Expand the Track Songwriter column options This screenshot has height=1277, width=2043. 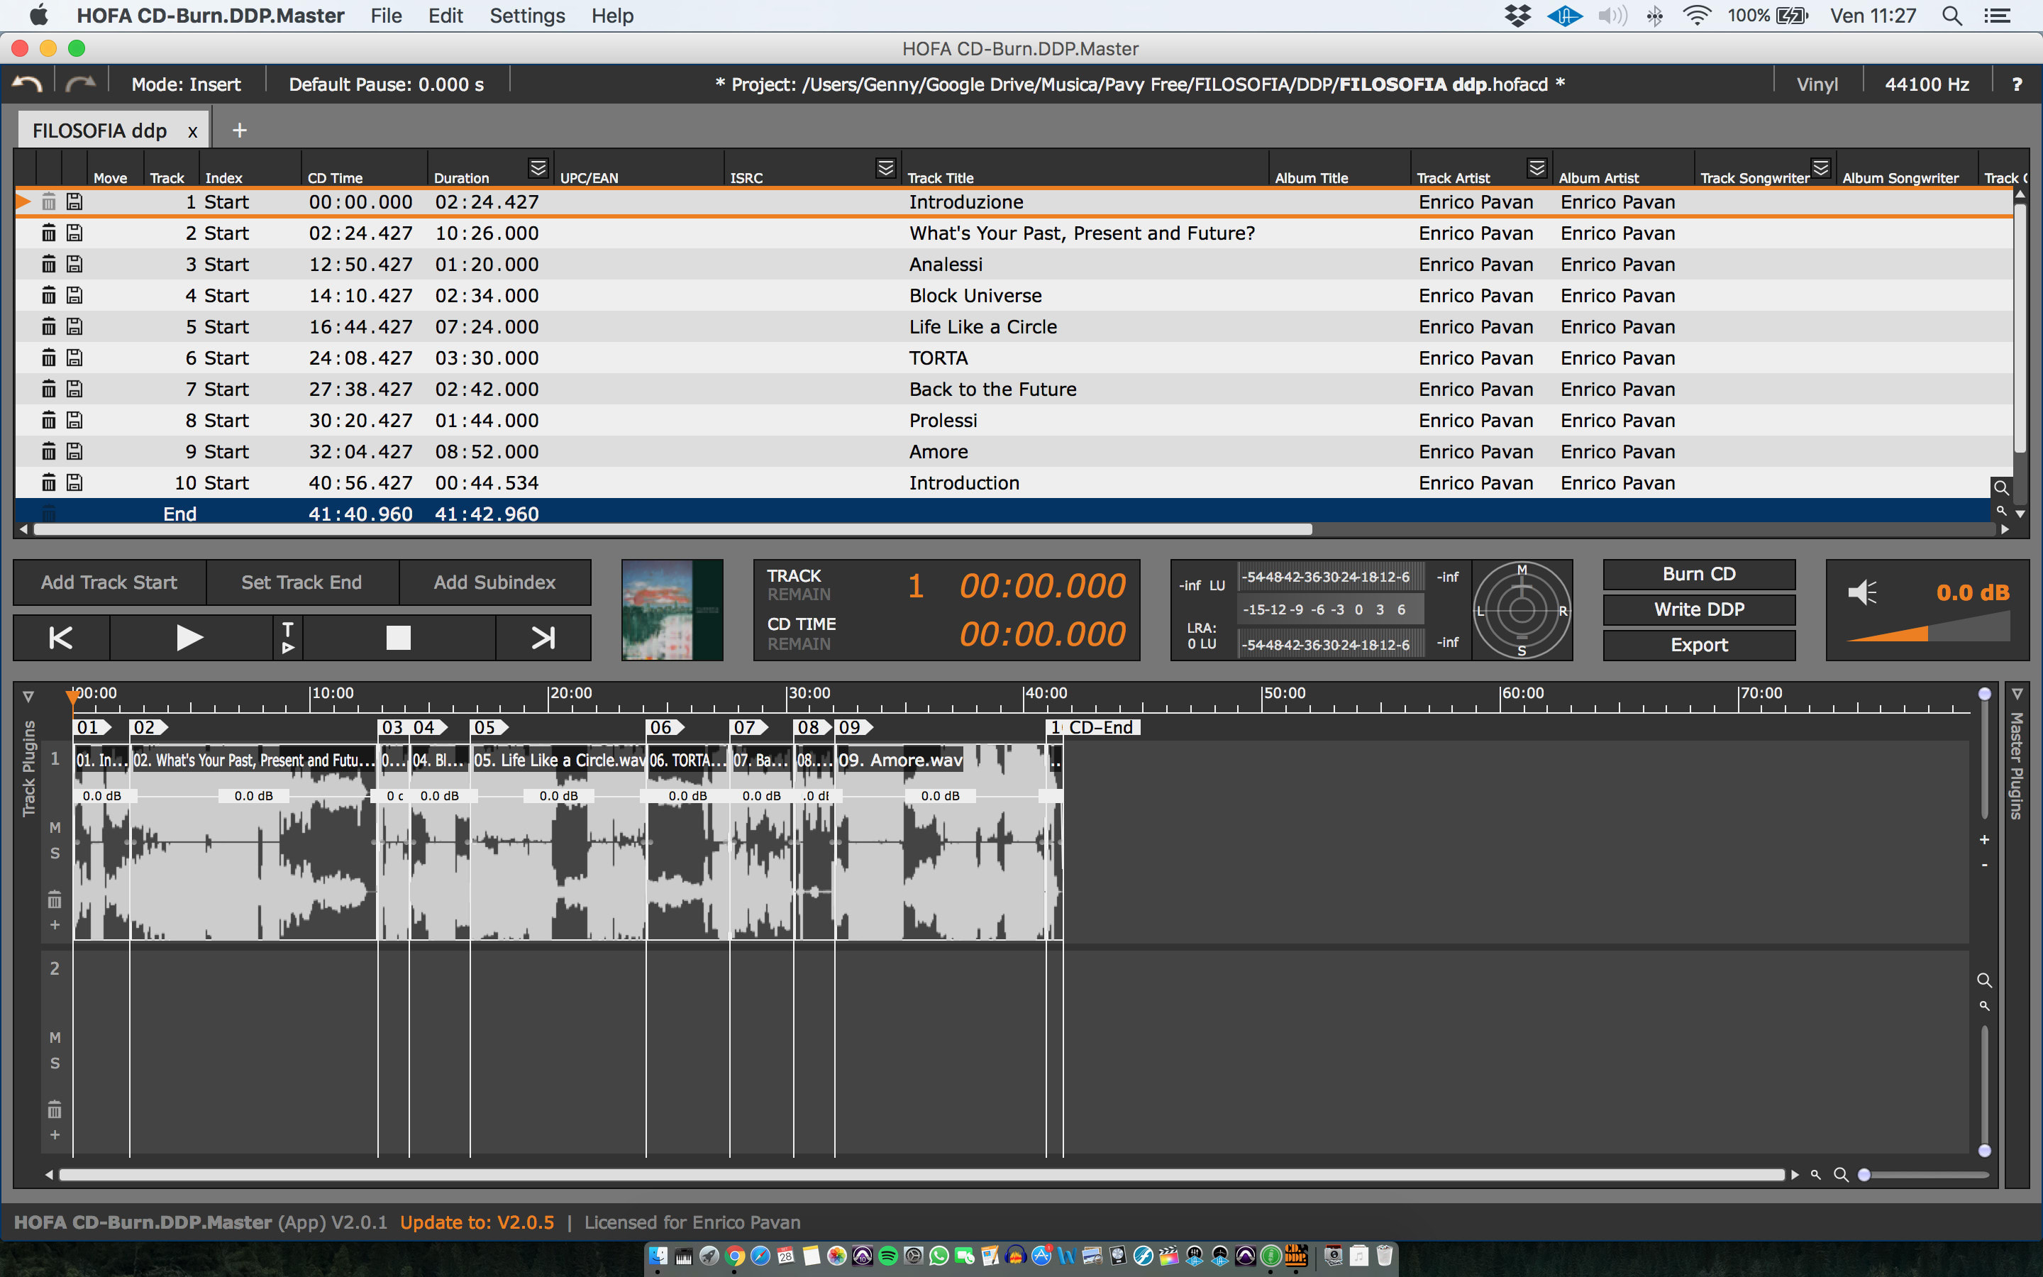(x=1820, y=168)
